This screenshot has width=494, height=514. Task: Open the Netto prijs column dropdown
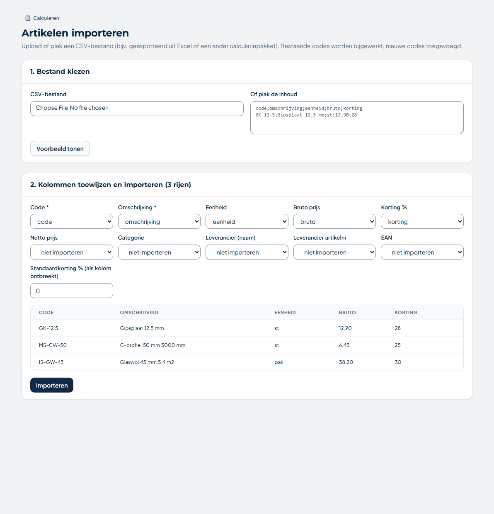click(x=72, y=252)
